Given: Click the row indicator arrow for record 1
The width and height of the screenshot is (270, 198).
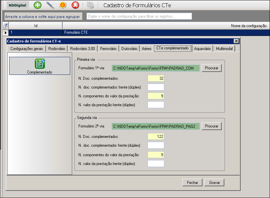Looking at the screenshot, I should pyautogui.click(x=6, y=33).
